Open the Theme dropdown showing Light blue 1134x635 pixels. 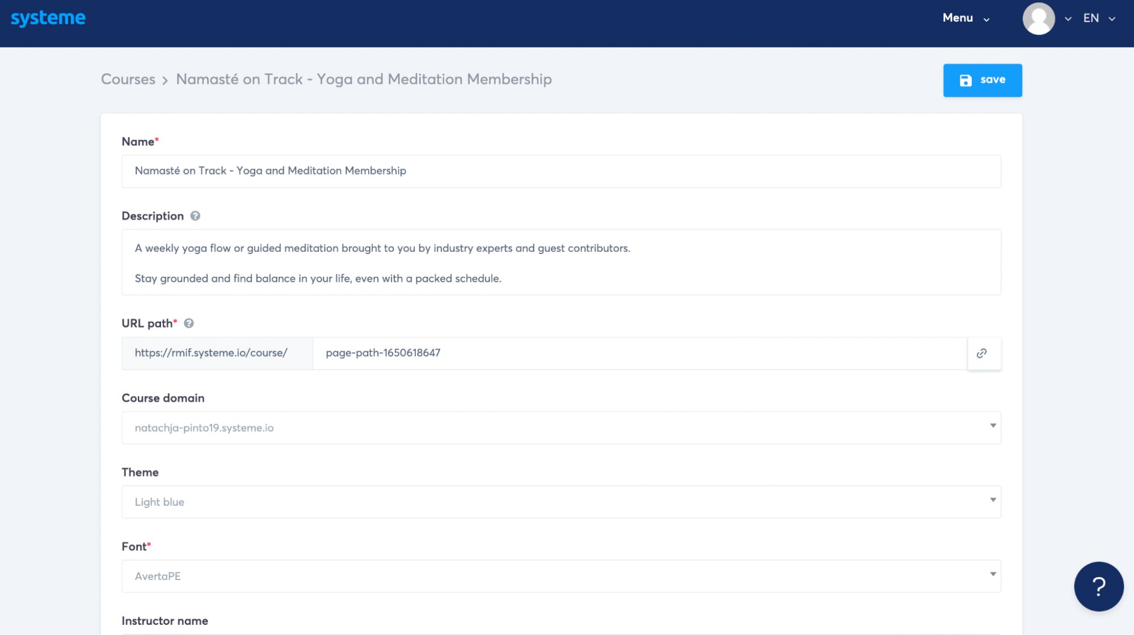coord(560,502)
